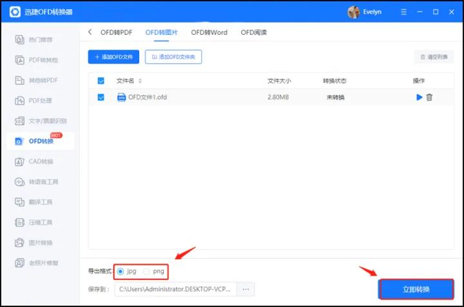Open 文字/票据识别 in the sidebar
The height and width of the screenshot is (307, 464).
(41, 121)
